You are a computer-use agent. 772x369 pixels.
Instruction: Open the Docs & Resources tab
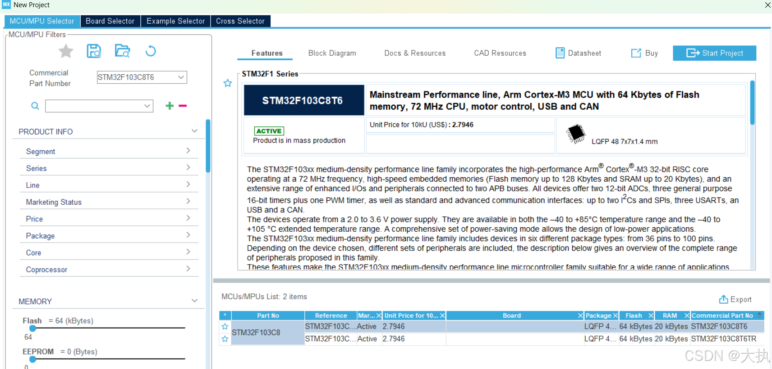point(415,53)
